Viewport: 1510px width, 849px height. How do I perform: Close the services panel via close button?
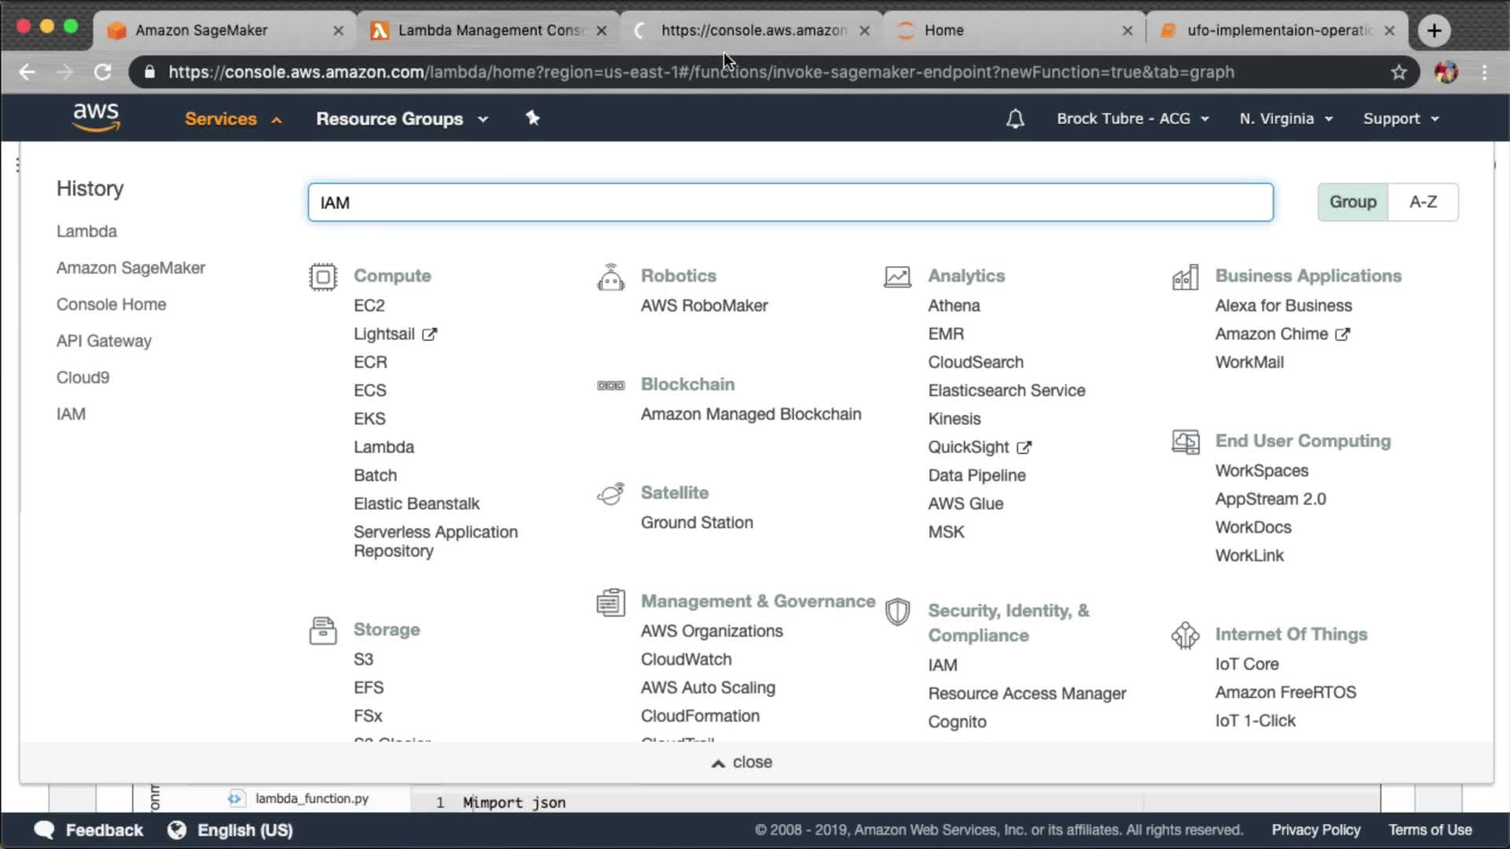pyautogui.click(x=742, y=762)
